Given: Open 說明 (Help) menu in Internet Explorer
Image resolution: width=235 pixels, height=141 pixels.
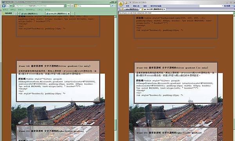Looking at the screenshot, I should [x=48, y=9].
